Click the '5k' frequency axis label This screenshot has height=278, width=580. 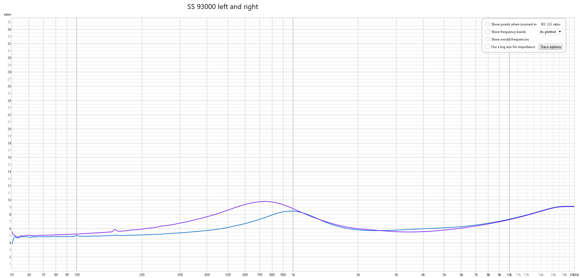[444, 275]
